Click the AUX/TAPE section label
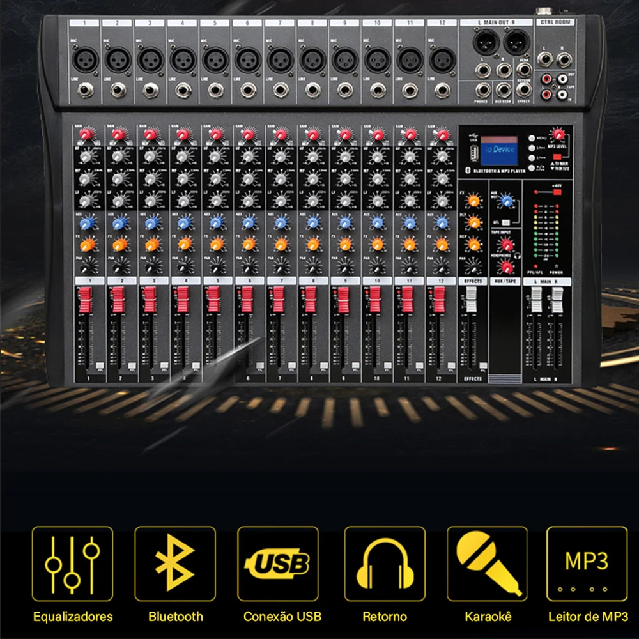The width and height of the screenshot is (639, 639). pos(505,281)
